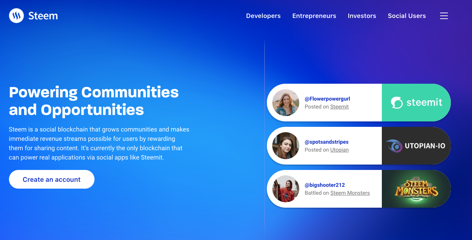
Task: Go to the Investors section
Action: [x=362, y=16]
